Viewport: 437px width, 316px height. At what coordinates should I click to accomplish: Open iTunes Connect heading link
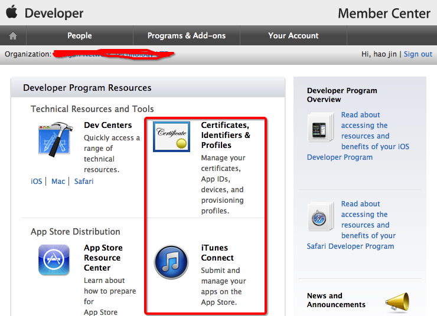coord(217,252)
